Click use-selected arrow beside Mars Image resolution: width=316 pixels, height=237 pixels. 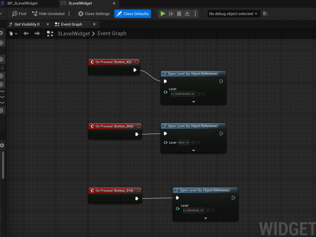tap(193, 142)
